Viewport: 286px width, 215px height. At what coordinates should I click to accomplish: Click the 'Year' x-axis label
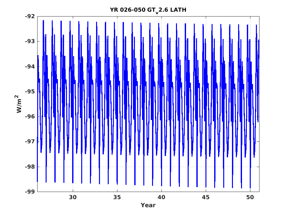(148, 205)
